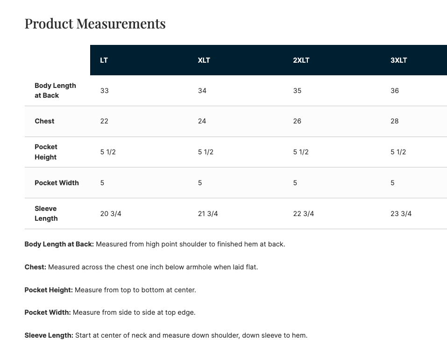Click the Sleeve Length row label
The width and height of the screenshot is (447, 340).
click(46, 214)
